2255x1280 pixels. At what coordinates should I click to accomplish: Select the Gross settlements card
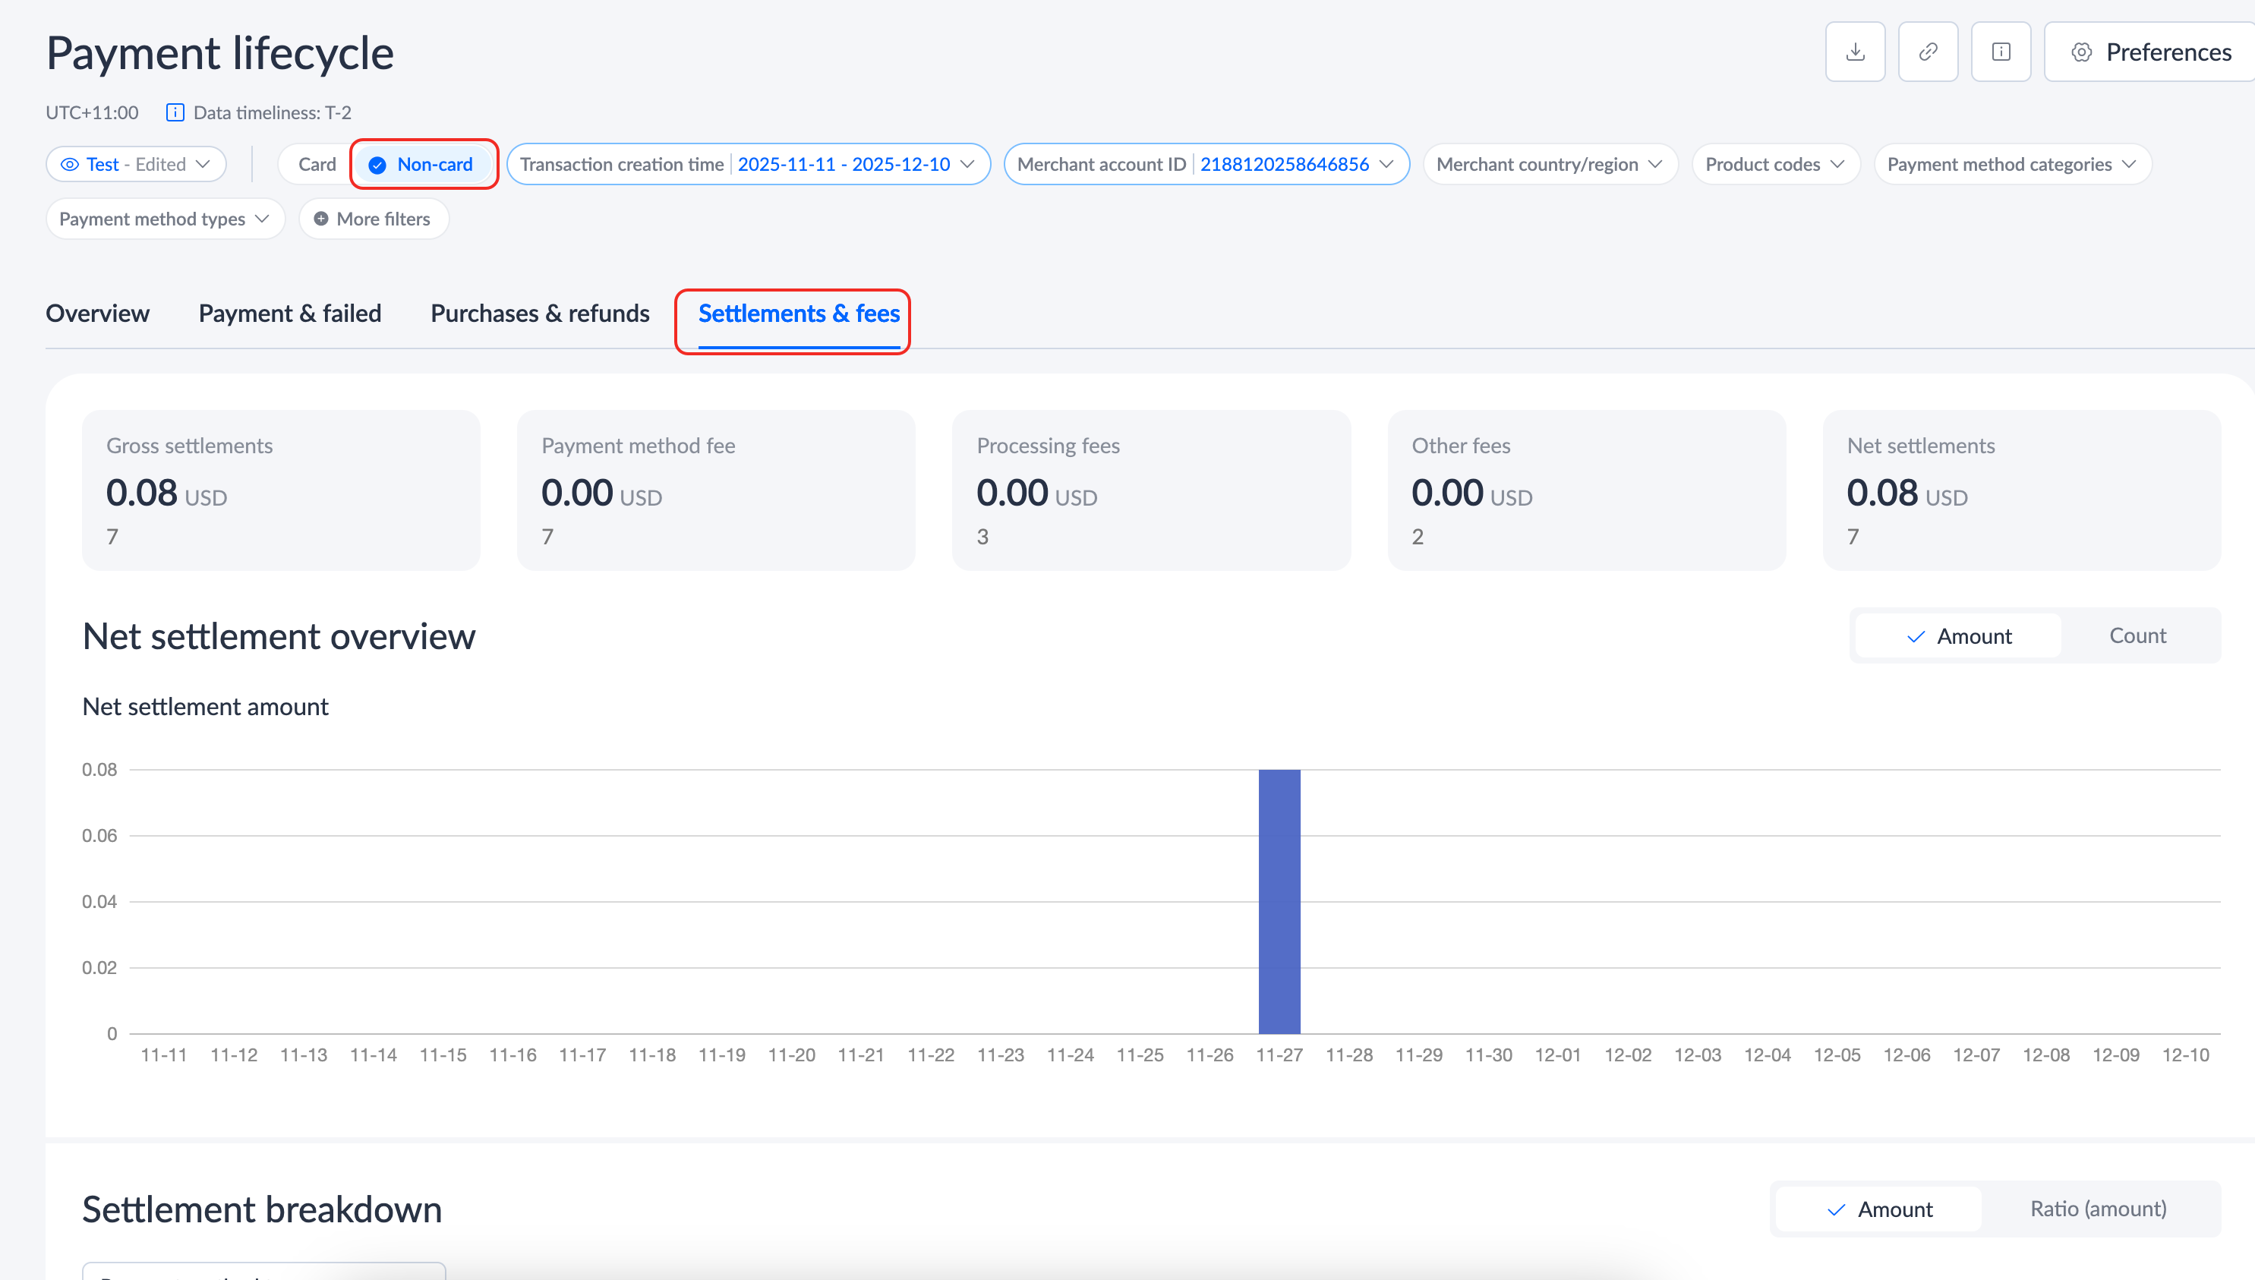[x=280, y=490]
